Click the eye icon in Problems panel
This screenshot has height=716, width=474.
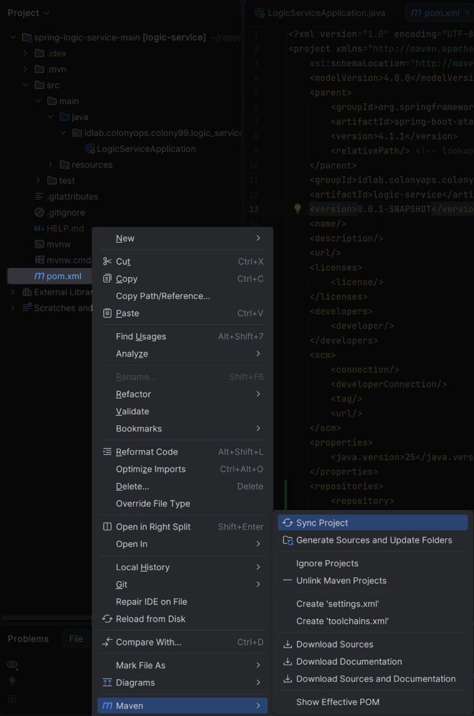tap(12, 665)
